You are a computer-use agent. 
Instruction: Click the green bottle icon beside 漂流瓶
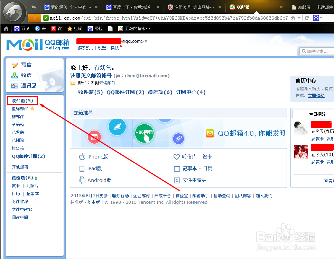tap(36, 178)
